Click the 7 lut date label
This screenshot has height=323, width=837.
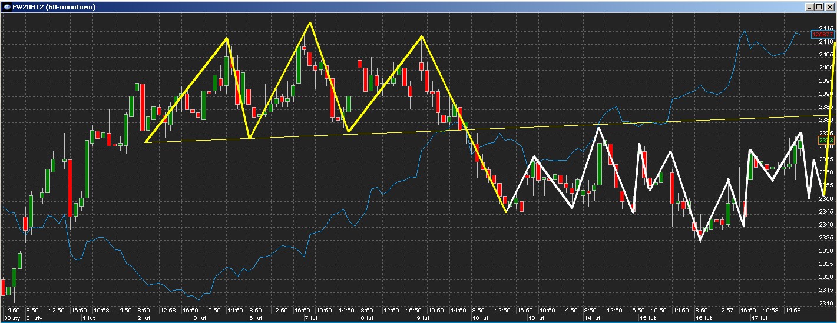pyautogui.click(x=312, y=318)
